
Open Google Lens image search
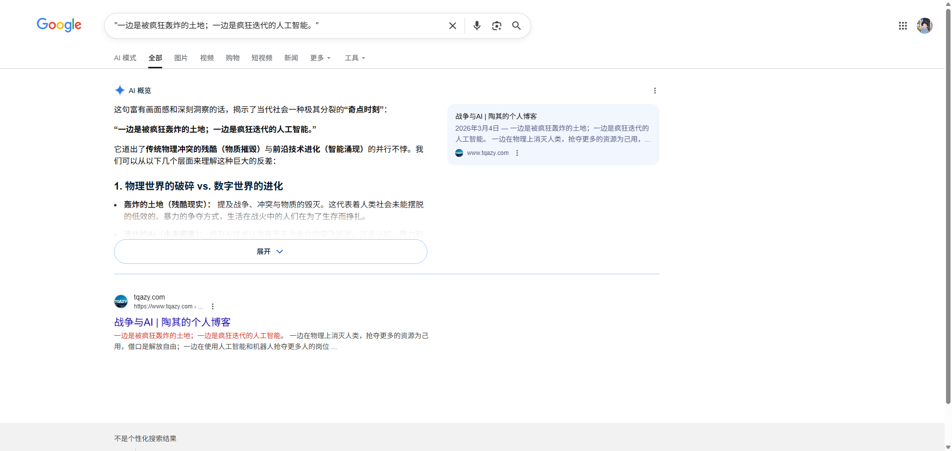(496, 26)
